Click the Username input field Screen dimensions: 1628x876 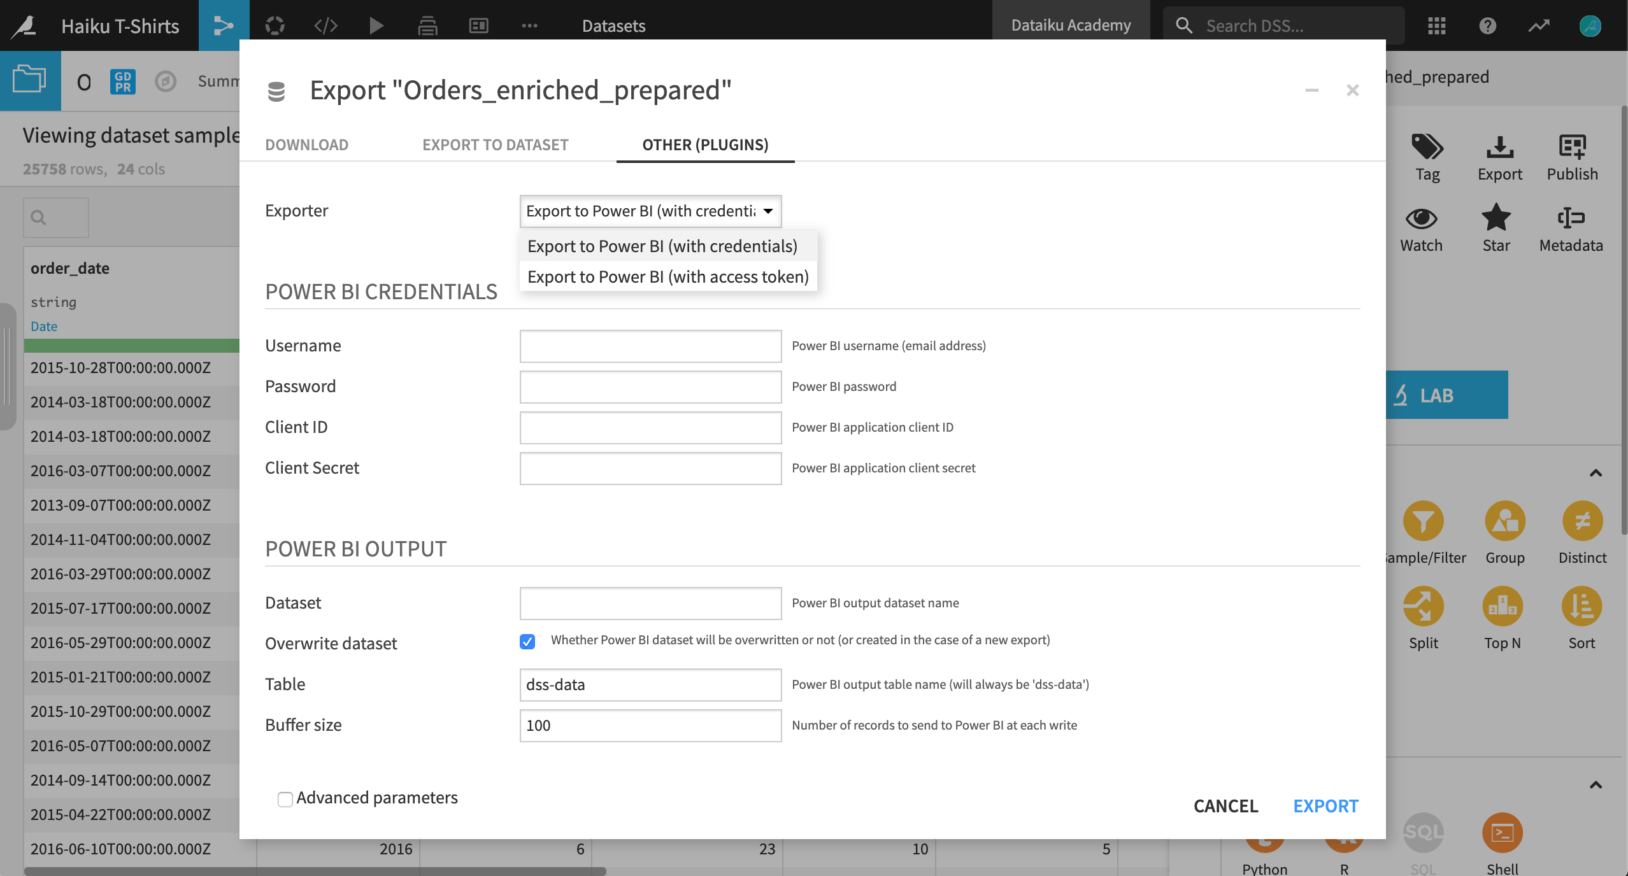(x=650, y=346)
